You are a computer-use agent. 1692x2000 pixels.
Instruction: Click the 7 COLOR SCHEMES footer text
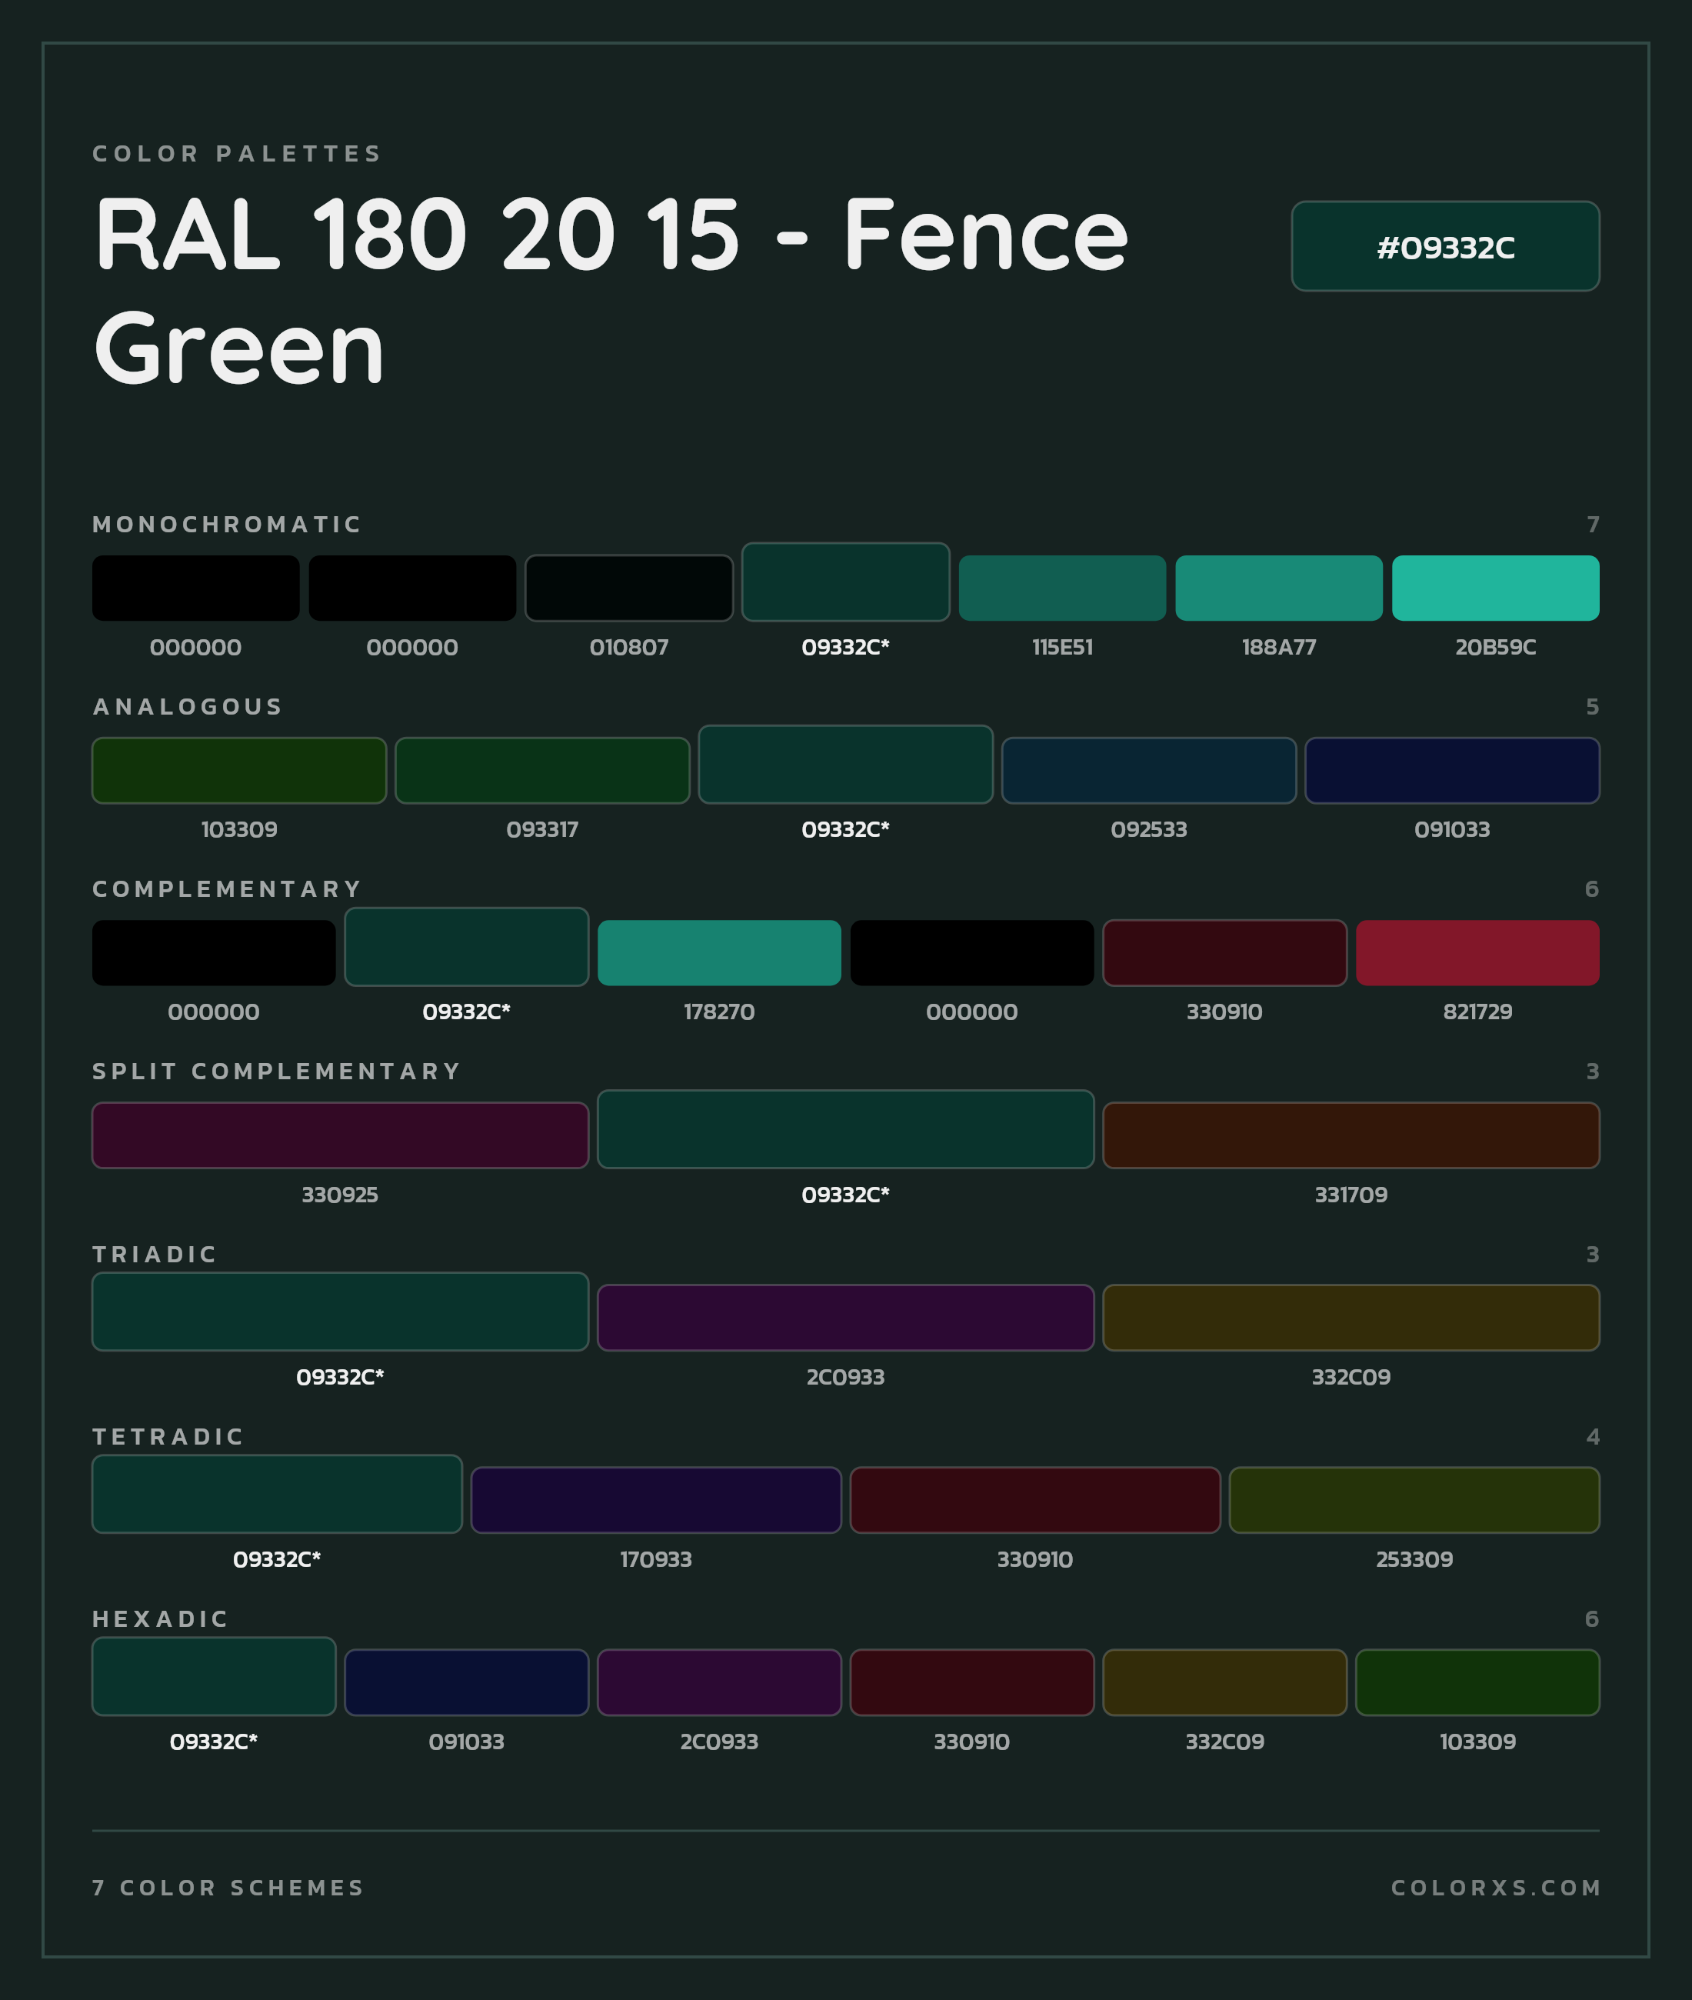coord(228,1887)
